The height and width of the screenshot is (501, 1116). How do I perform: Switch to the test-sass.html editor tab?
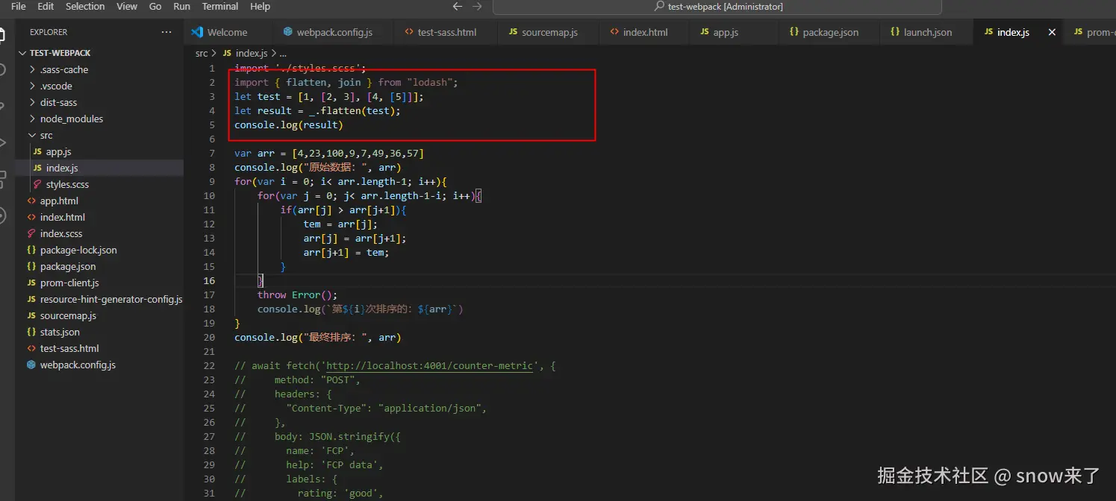pyautogui.click(x=446, y=32)
